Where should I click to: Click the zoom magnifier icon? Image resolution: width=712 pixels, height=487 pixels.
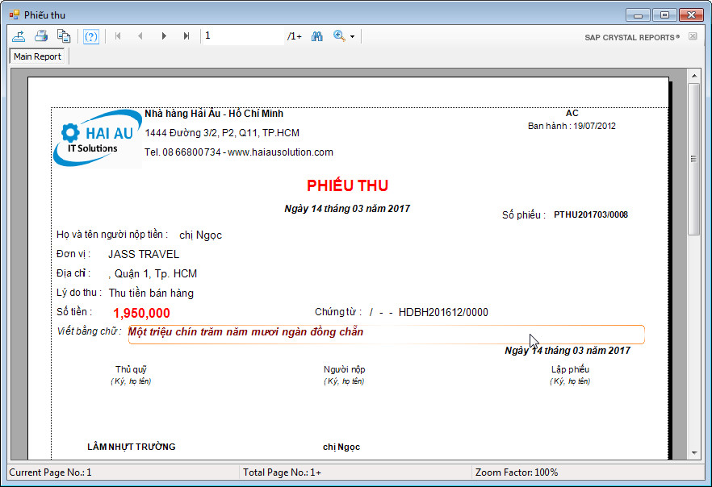[339, 35]
